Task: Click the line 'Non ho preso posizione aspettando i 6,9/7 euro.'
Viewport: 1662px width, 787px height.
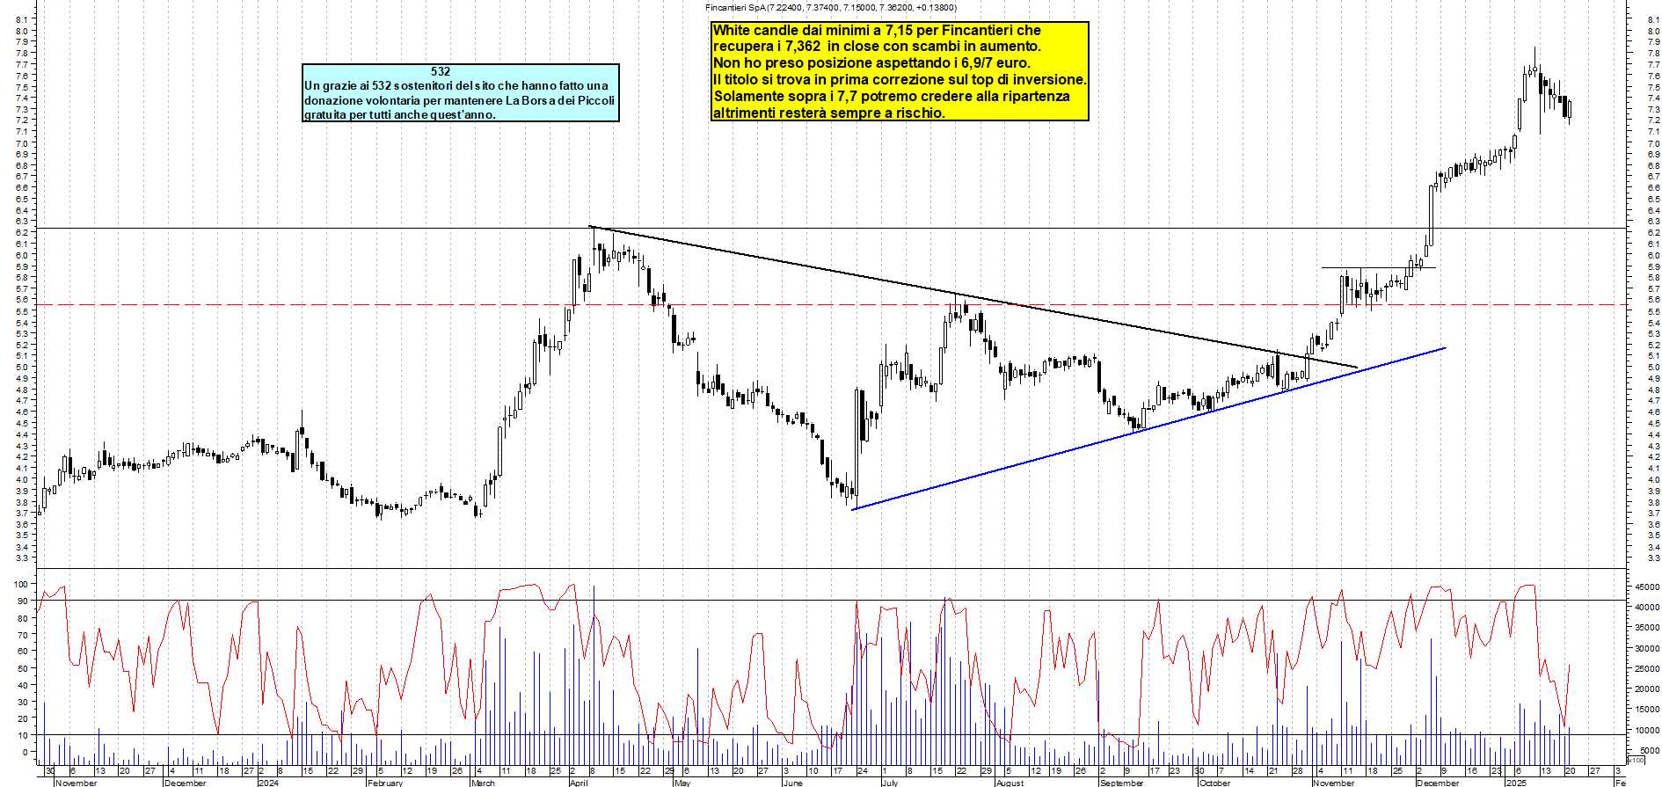Action: tap(871, 62)
